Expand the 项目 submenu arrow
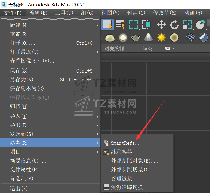This screenshot has height=193, width=210. [x=97, y=152]
